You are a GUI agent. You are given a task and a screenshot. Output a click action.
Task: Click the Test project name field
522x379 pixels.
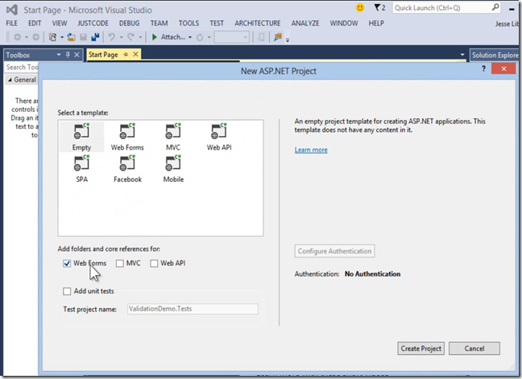[193, 309]
